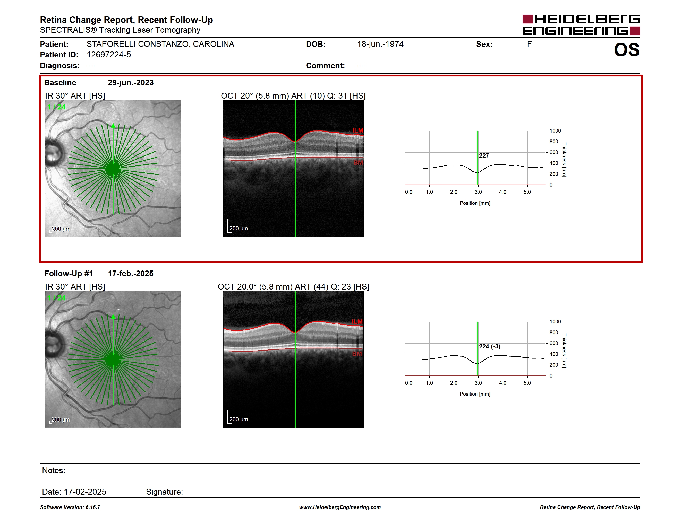Screen dimensions: 680x525
Task: Click the baseline IR 30° ART [HS] header
Action: click(75, 96)
